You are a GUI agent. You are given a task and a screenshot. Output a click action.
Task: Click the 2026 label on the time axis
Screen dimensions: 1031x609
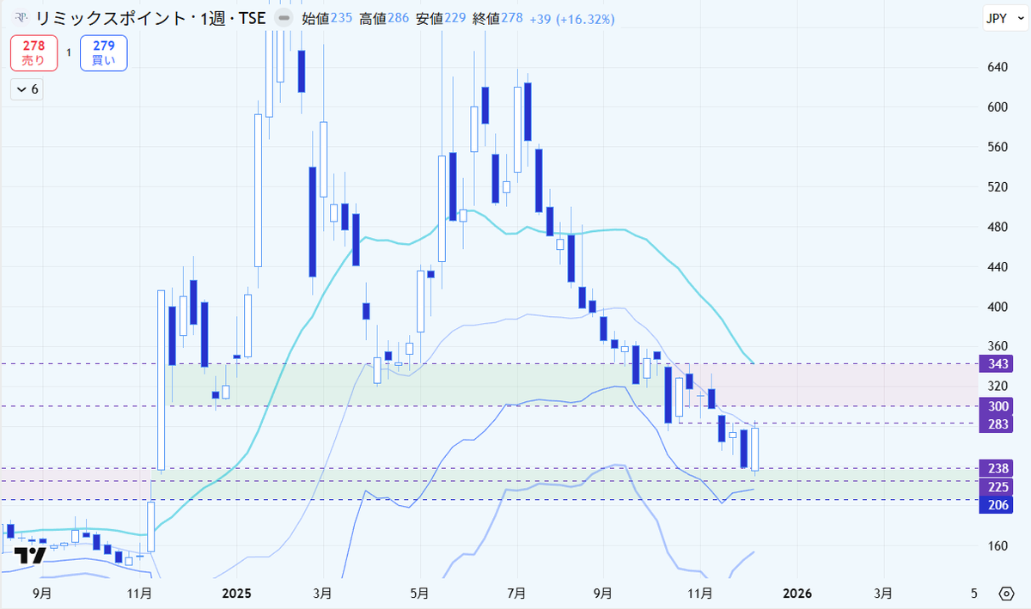(x=796, y=593)
